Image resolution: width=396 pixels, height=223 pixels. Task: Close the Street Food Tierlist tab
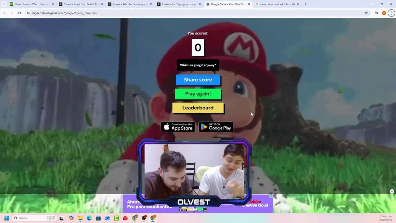point(102,4)
